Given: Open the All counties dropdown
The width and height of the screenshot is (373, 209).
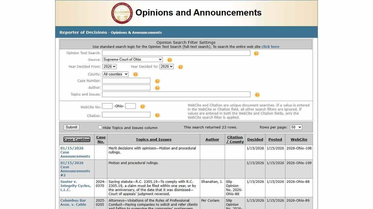Looking at the screenshot, I should pyautogui.click(x=115, y=74).
